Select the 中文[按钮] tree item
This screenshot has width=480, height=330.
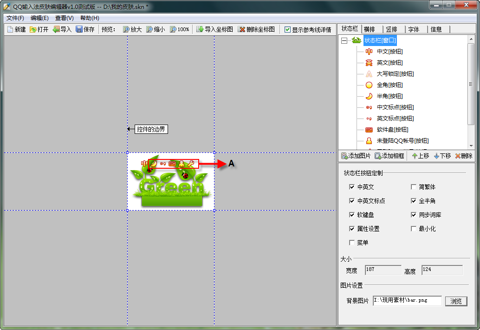click(389, 52)
